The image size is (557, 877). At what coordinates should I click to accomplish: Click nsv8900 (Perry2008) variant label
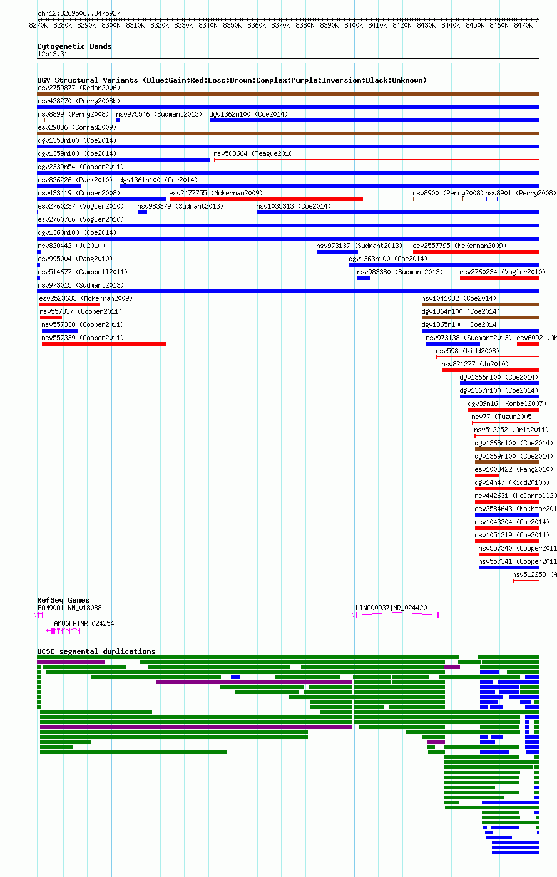click(449, 194)
